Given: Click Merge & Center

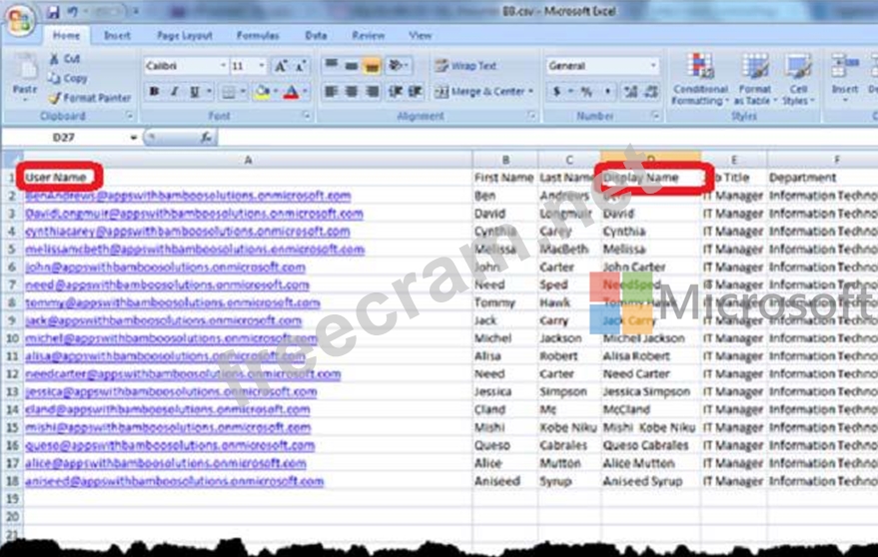Looking at the screenshot, I should (480, 91).
